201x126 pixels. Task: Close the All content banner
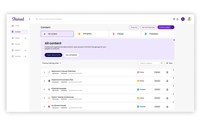[x=174, y=40]
